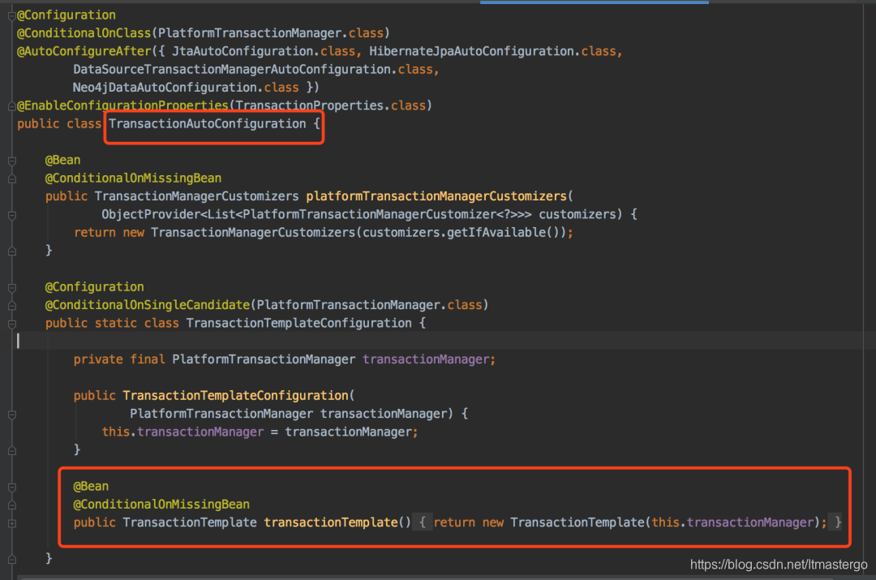Click final keyword in field declaration

148,359
